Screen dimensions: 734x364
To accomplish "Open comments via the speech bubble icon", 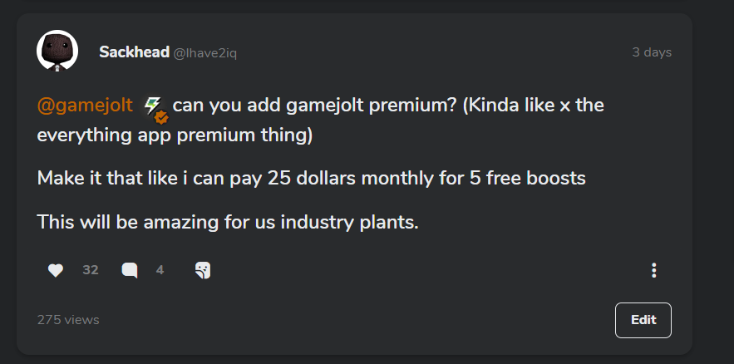I will [130, 270].
